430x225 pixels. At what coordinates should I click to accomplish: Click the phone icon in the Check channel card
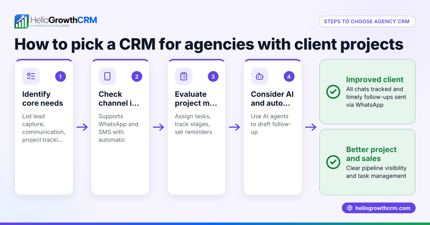click(107, 76)
